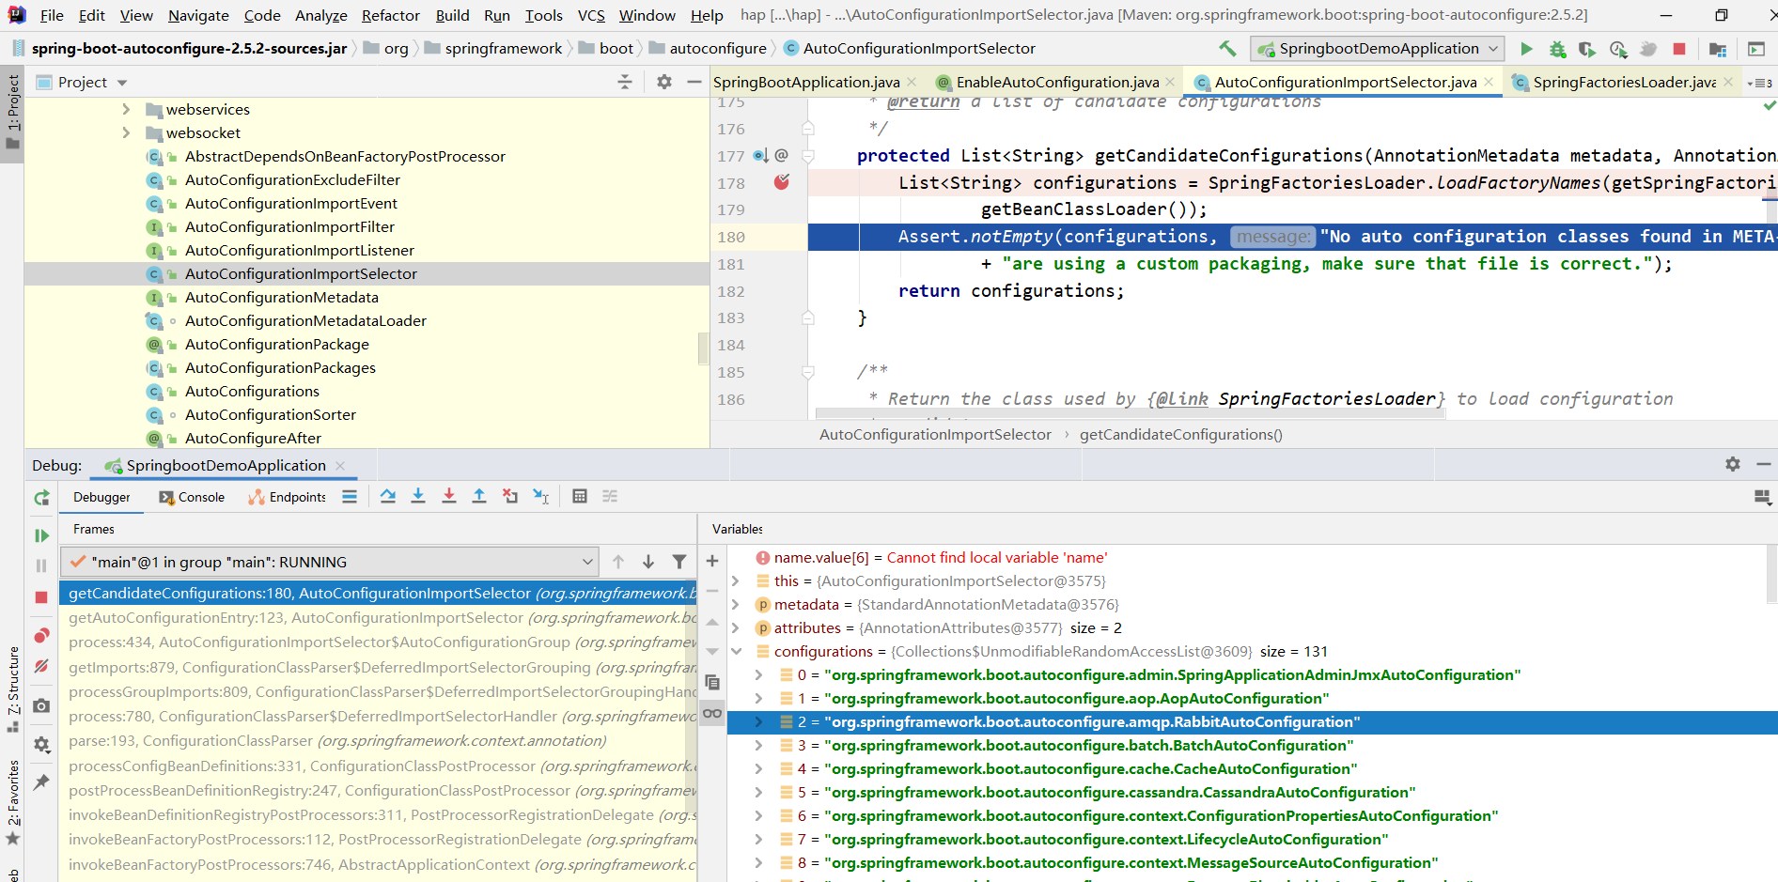This screenshot has width=1778, height=882.
Task: Expand the webservices folder
Action: pos(126,109)
